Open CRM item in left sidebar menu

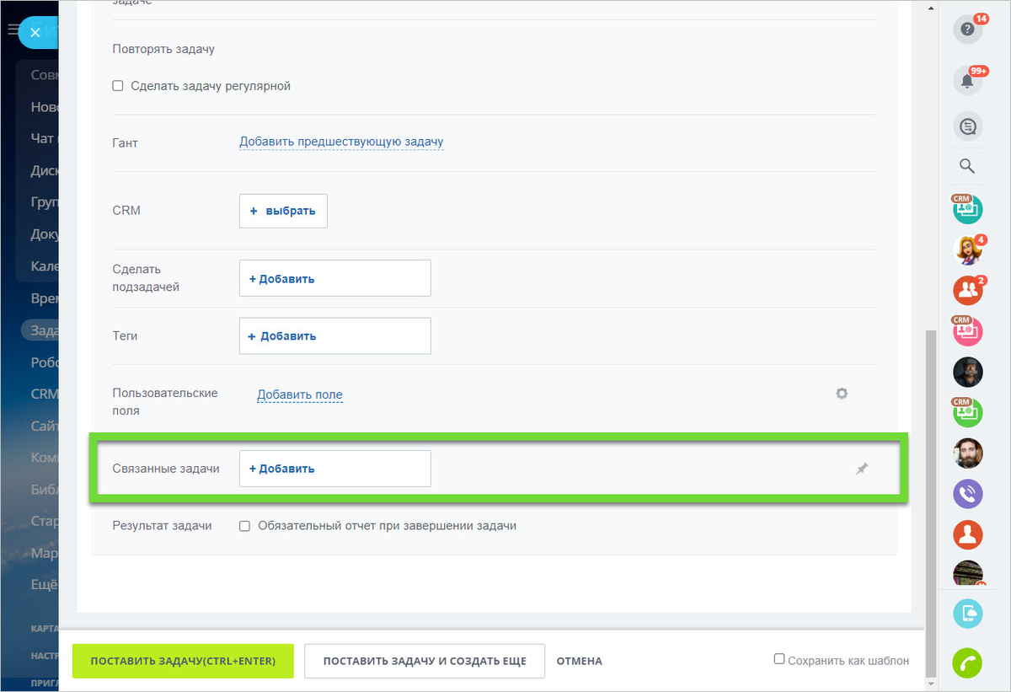(x=44, y=394)
